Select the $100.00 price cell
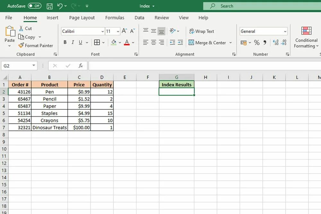Screen dimensions: 321x214 79,127
